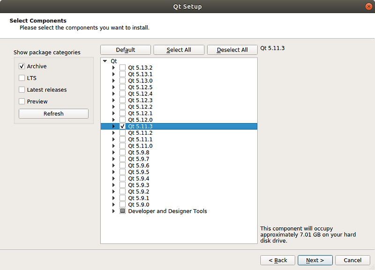Enable the Latest releases filter

point(22,89)
